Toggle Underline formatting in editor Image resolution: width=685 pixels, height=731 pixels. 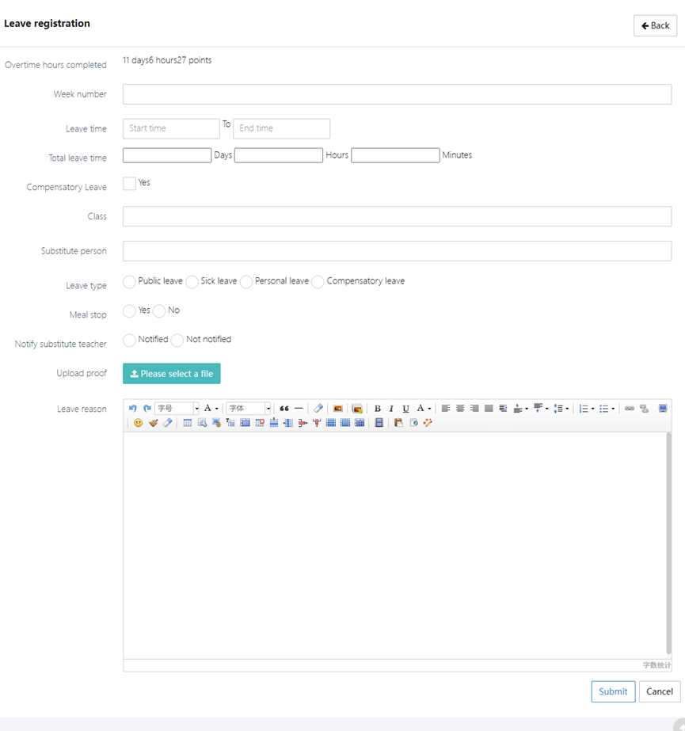tap(405, 409)
